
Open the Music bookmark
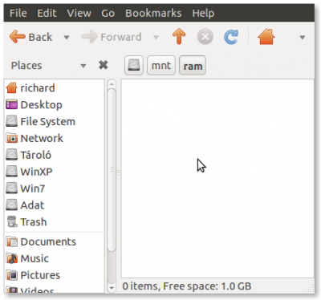55,258
